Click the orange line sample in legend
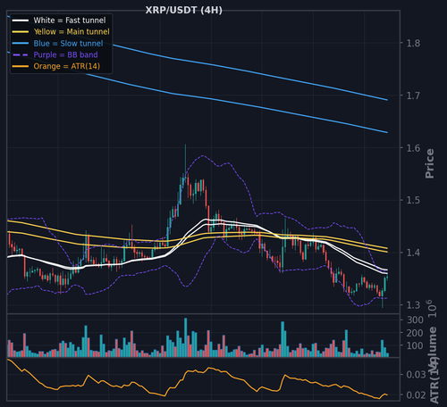This screenshot has width=447, height=407. [21, 66]
